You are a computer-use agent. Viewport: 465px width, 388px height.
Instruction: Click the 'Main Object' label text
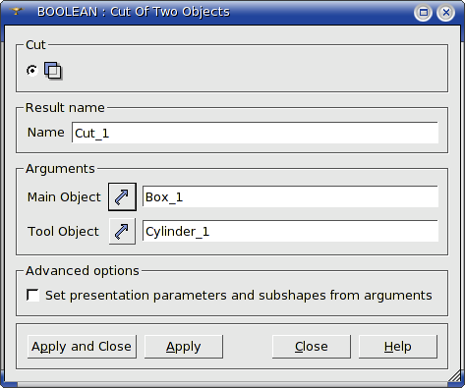(x=64, y=197)
